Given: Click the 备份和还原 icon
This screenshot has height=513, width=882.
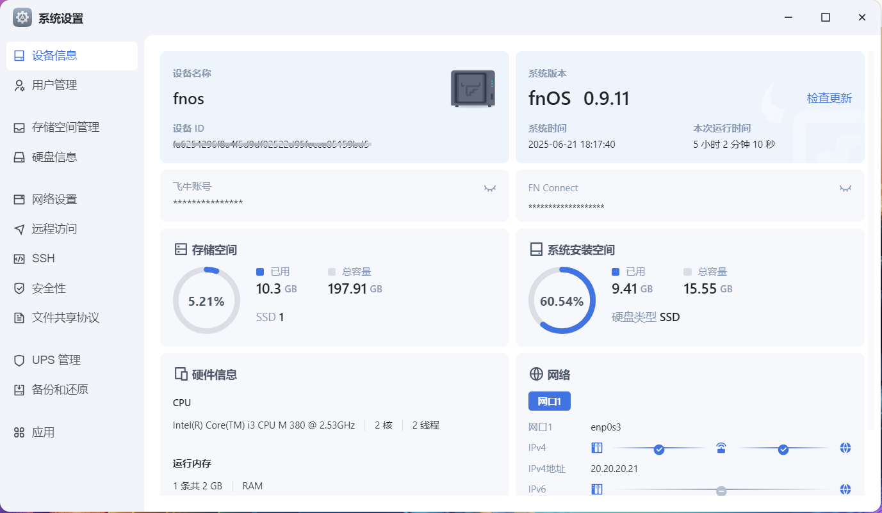Looking at the screenshot, I should click(x=19, y=390).
